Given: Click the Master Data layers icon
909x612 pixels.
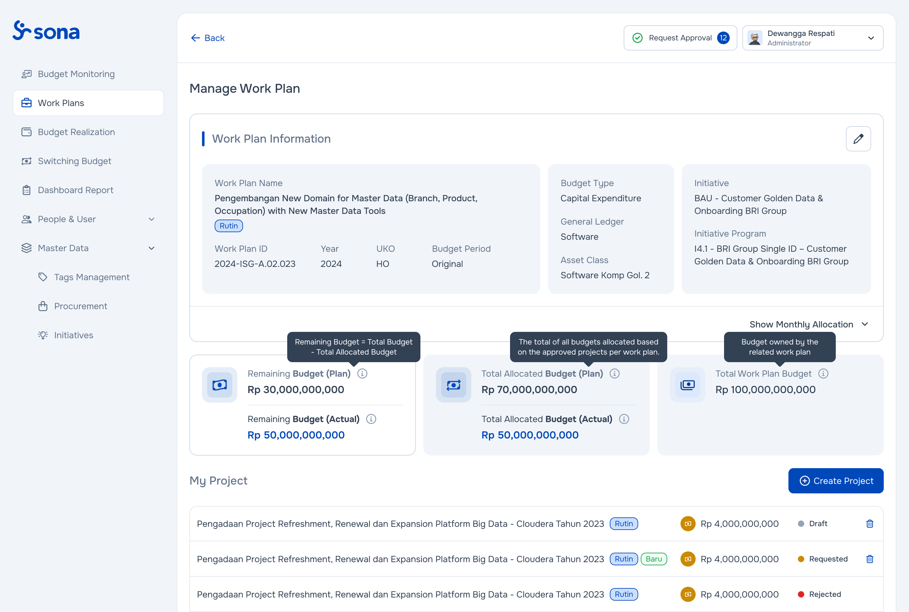Looking at the screenshot, I should click(x=27, y=248).
